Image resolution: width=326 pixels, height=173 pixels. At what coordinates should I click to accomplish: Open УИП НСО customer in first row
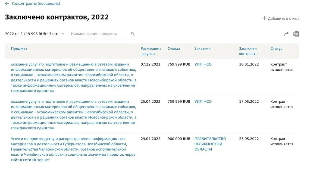(203, 64)
